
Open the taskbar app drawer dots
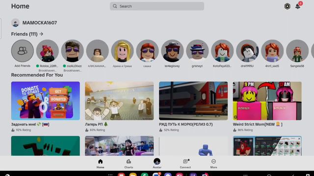tap(110, 175)
